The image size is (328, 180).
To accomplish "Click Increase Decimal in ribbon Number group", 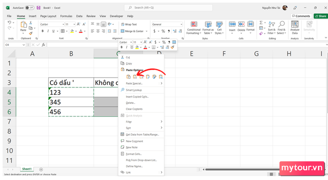I will [x=175, y=31].
